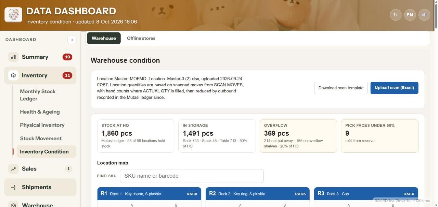The height and width of the screenshot is (207, 438).
Task: Open the In Storage card
Action: [x=217, y=136]
